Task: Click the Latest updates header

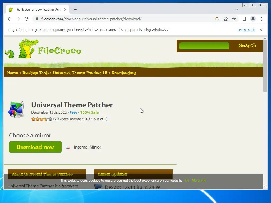Action: point(133,174)
